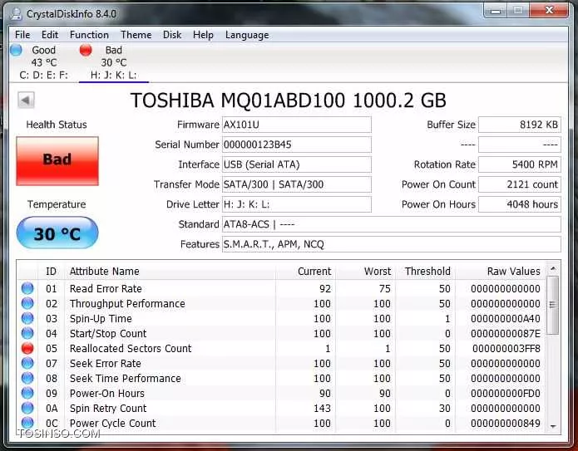Open the Theme menu

coord(136,35)
